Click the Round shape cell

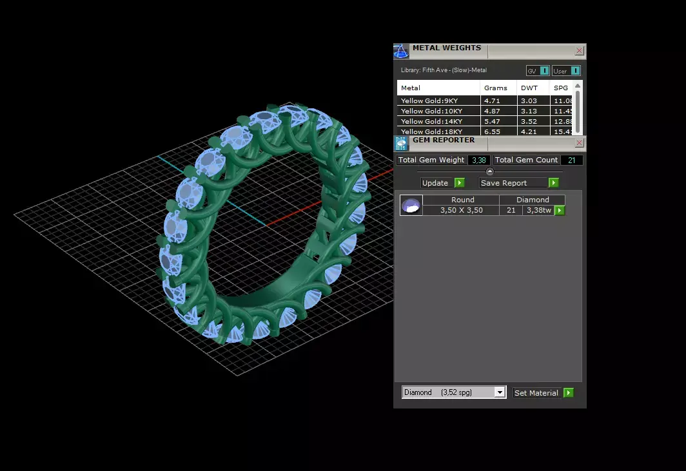(x=462, y=200)
